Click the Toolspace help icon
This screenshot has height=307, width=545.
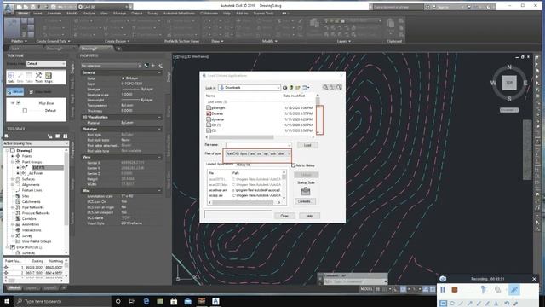click(65, 136)
